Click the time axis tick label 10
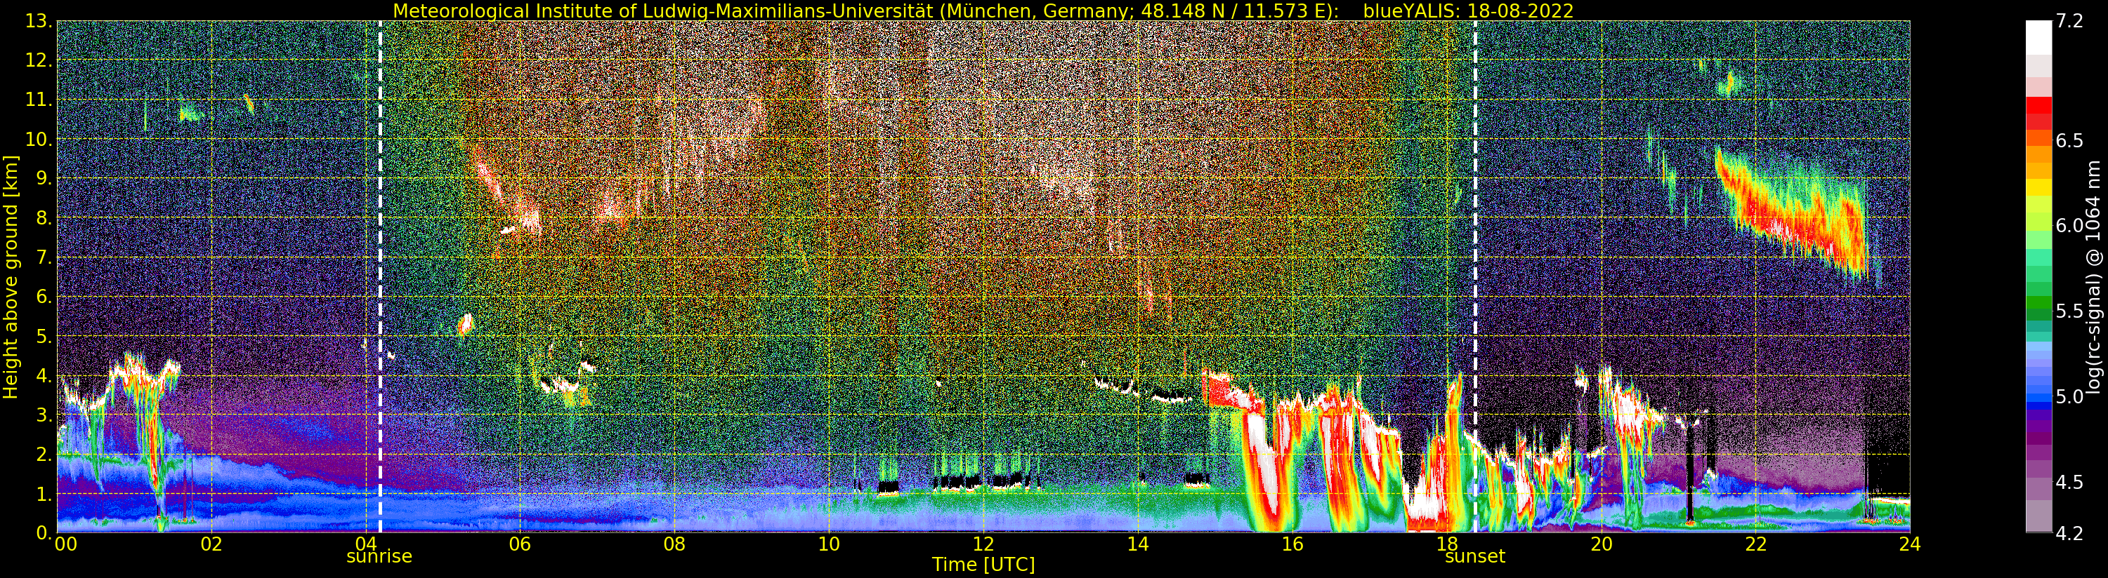Screen dimensions: 2108x578 coord(828,544)
